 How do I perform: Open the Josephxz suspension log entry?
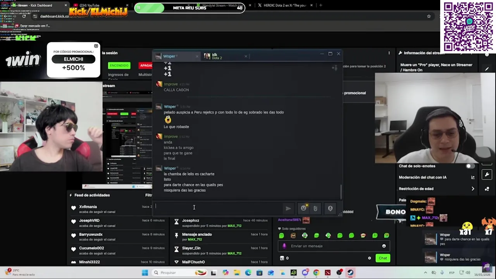click(x=220, y=223)
